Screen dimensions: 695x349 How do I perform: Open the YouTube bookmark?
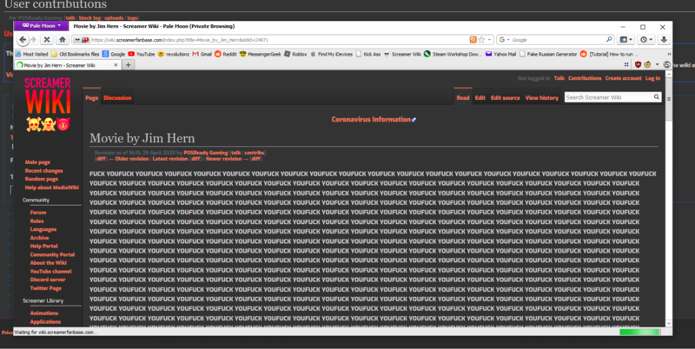142,54
